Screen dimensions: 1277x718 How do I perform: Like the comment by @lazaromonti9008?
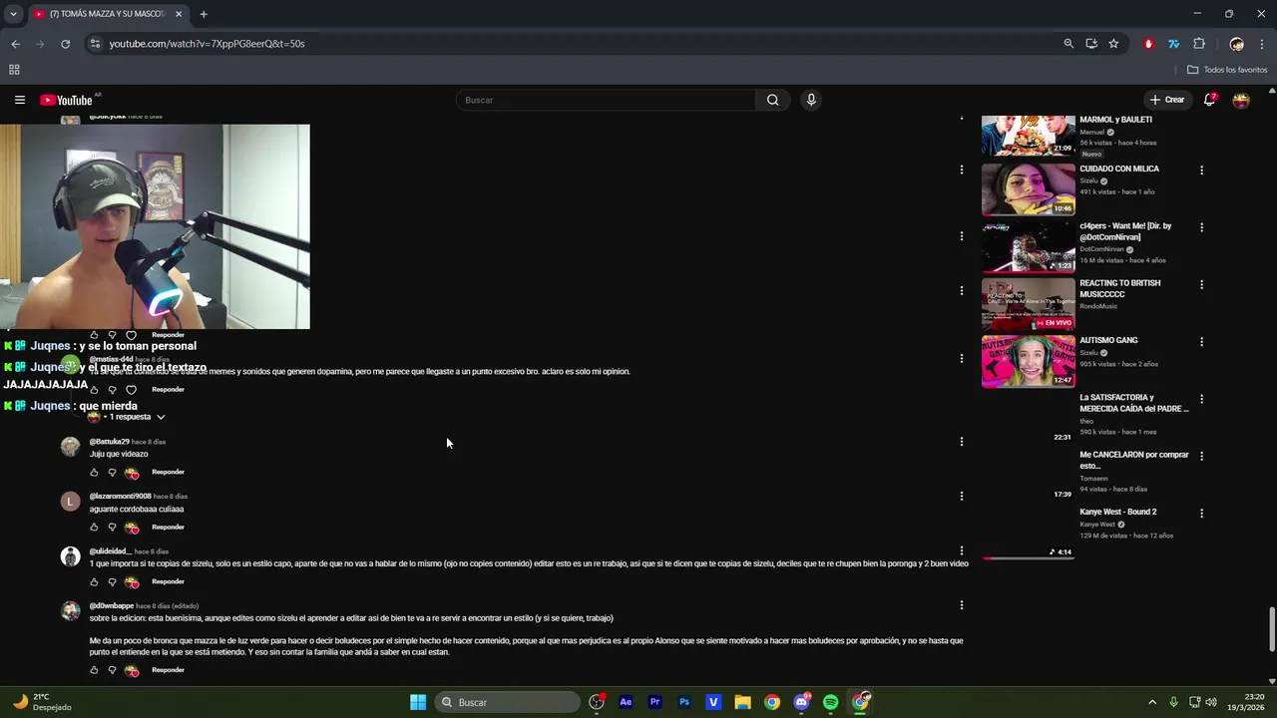(95, 528)
